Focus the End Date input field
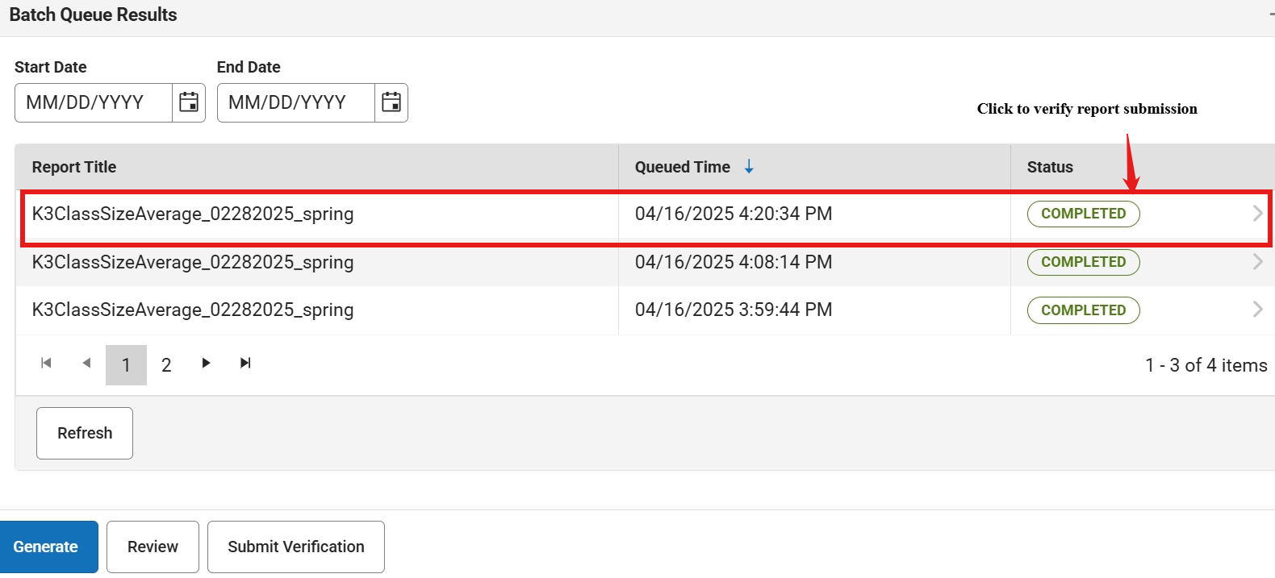The image size is (1275, 578). 296,102
